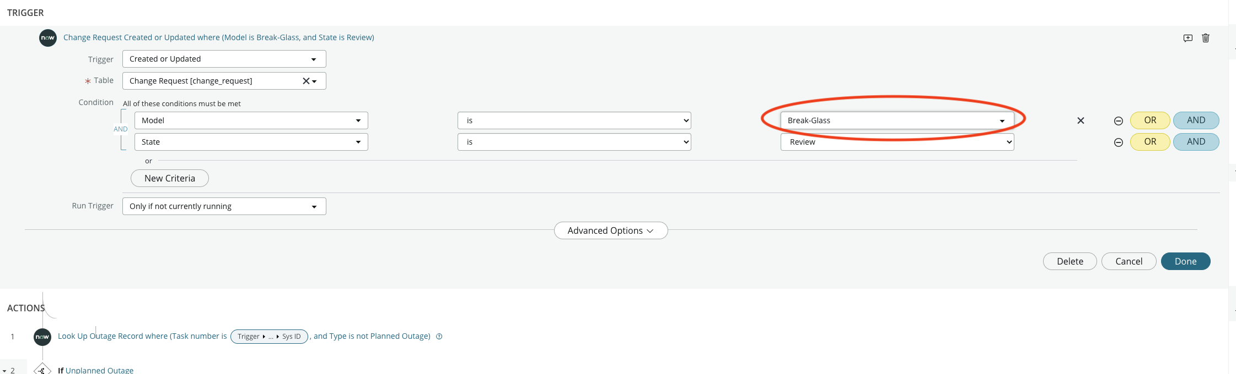Delete the trigger with the trash icon
1236x374 pixels.
[1205, 38]
